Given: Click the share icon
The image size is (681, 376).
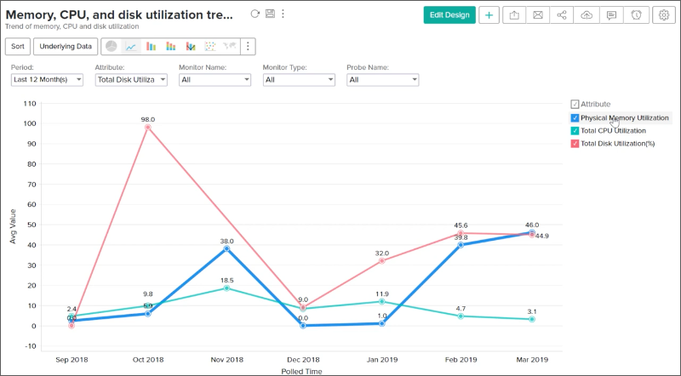Looking at the screenshot, I should (562, 15).
